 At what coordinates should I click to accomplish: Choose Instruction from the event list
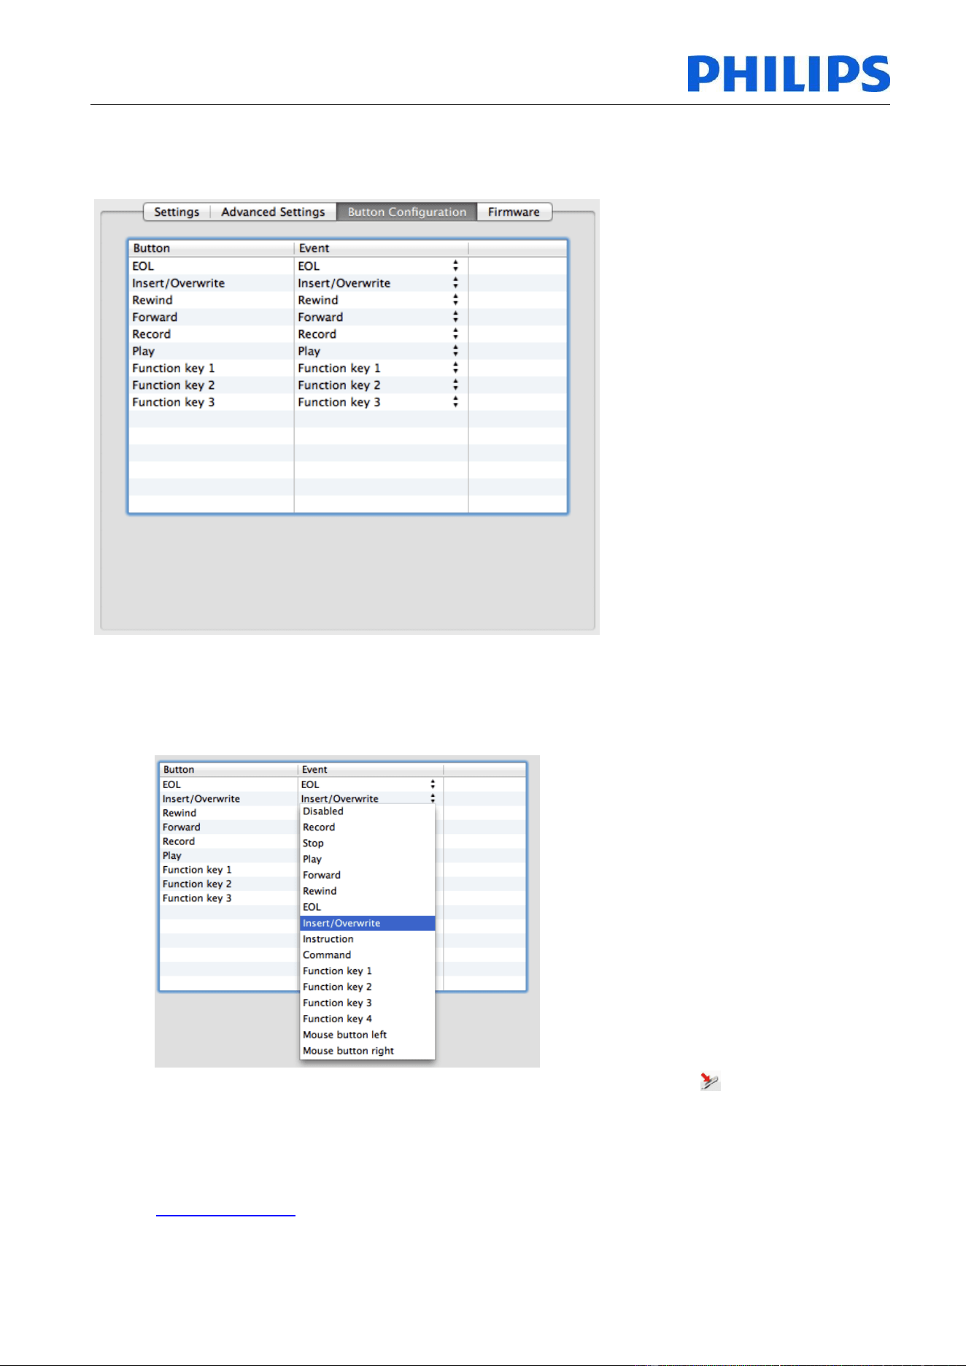click(367, 939)
